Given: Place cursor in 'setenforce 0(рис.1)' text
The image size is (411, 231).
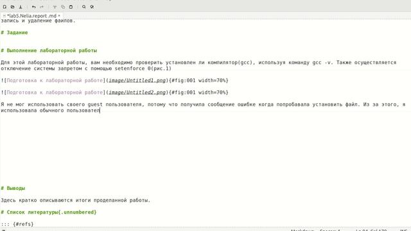Looking at the screenshot, I should point(143,69).
